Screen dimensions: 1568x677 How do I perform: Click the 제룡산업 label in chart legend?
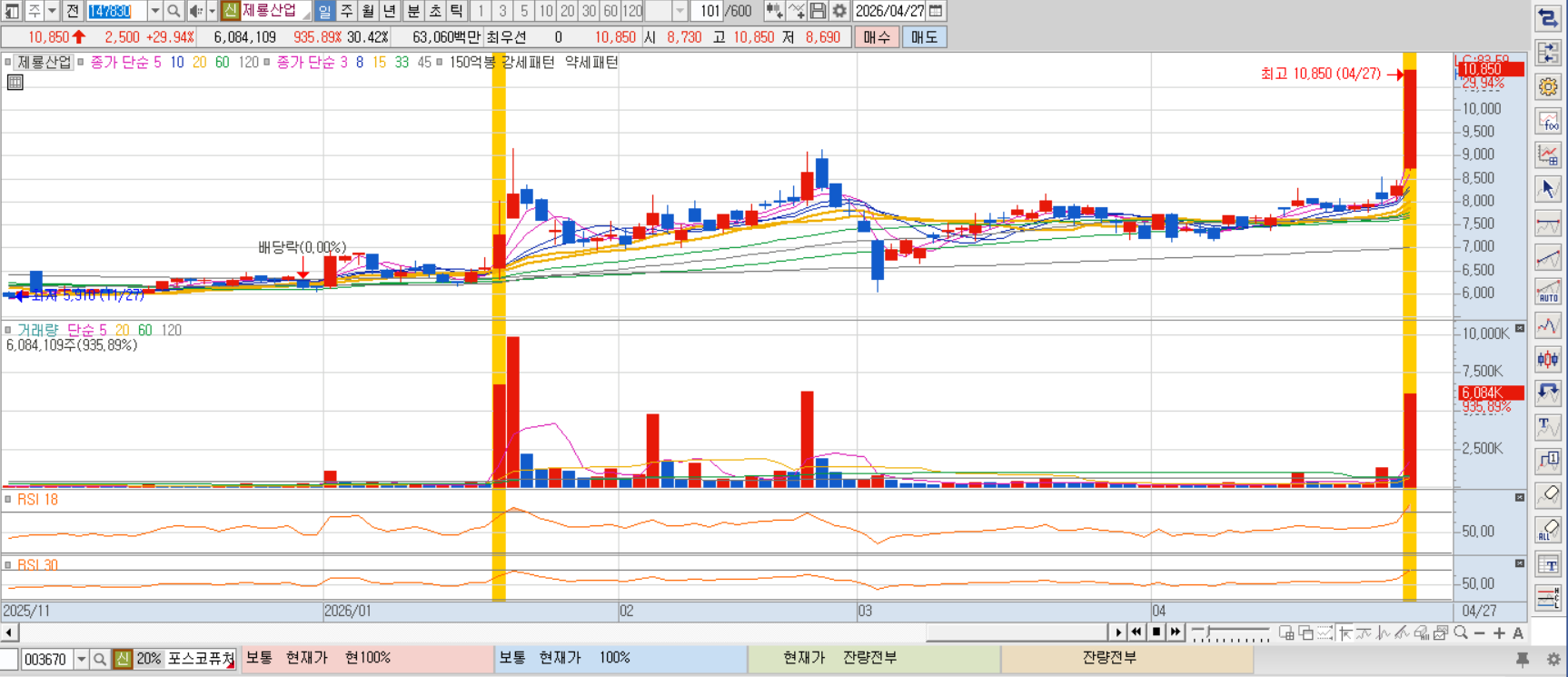tap(44, 62)
